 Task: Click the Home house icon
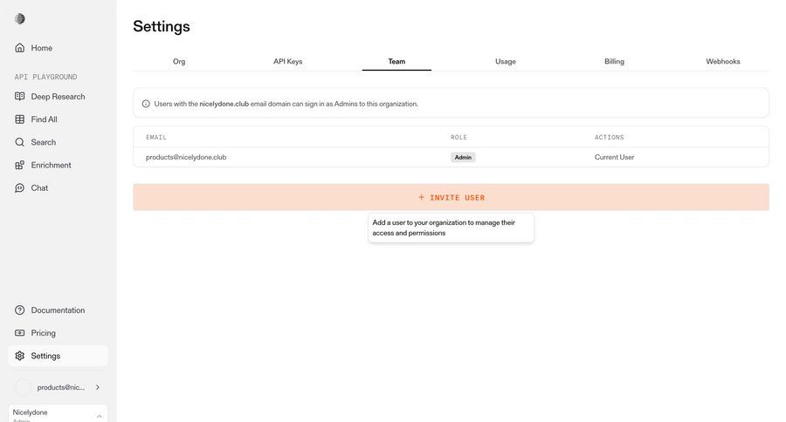click(x=20, y=48)
